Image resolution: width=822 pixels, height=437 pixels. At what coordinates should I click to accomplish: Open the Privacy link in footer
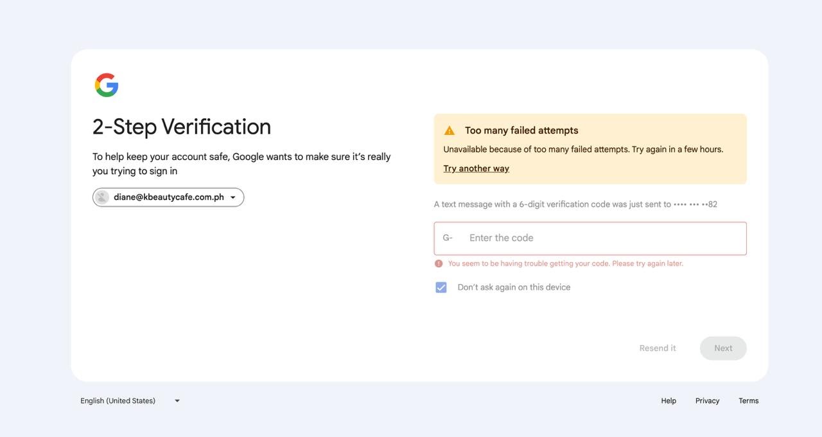pyautogui.click(x=707, y=401)
